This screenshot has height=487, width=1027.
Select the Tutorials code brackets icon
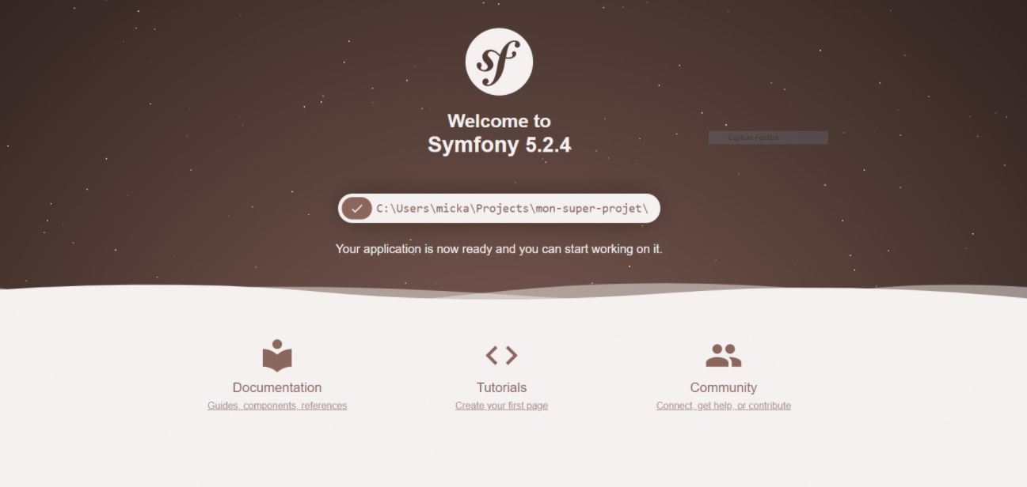501,356
